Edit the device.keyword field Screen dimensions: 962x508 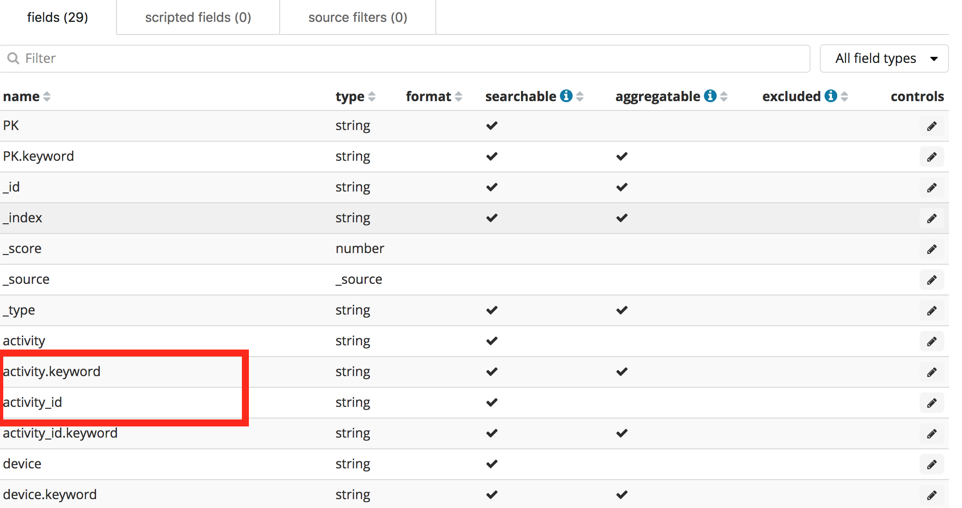[x=931, y=495]
